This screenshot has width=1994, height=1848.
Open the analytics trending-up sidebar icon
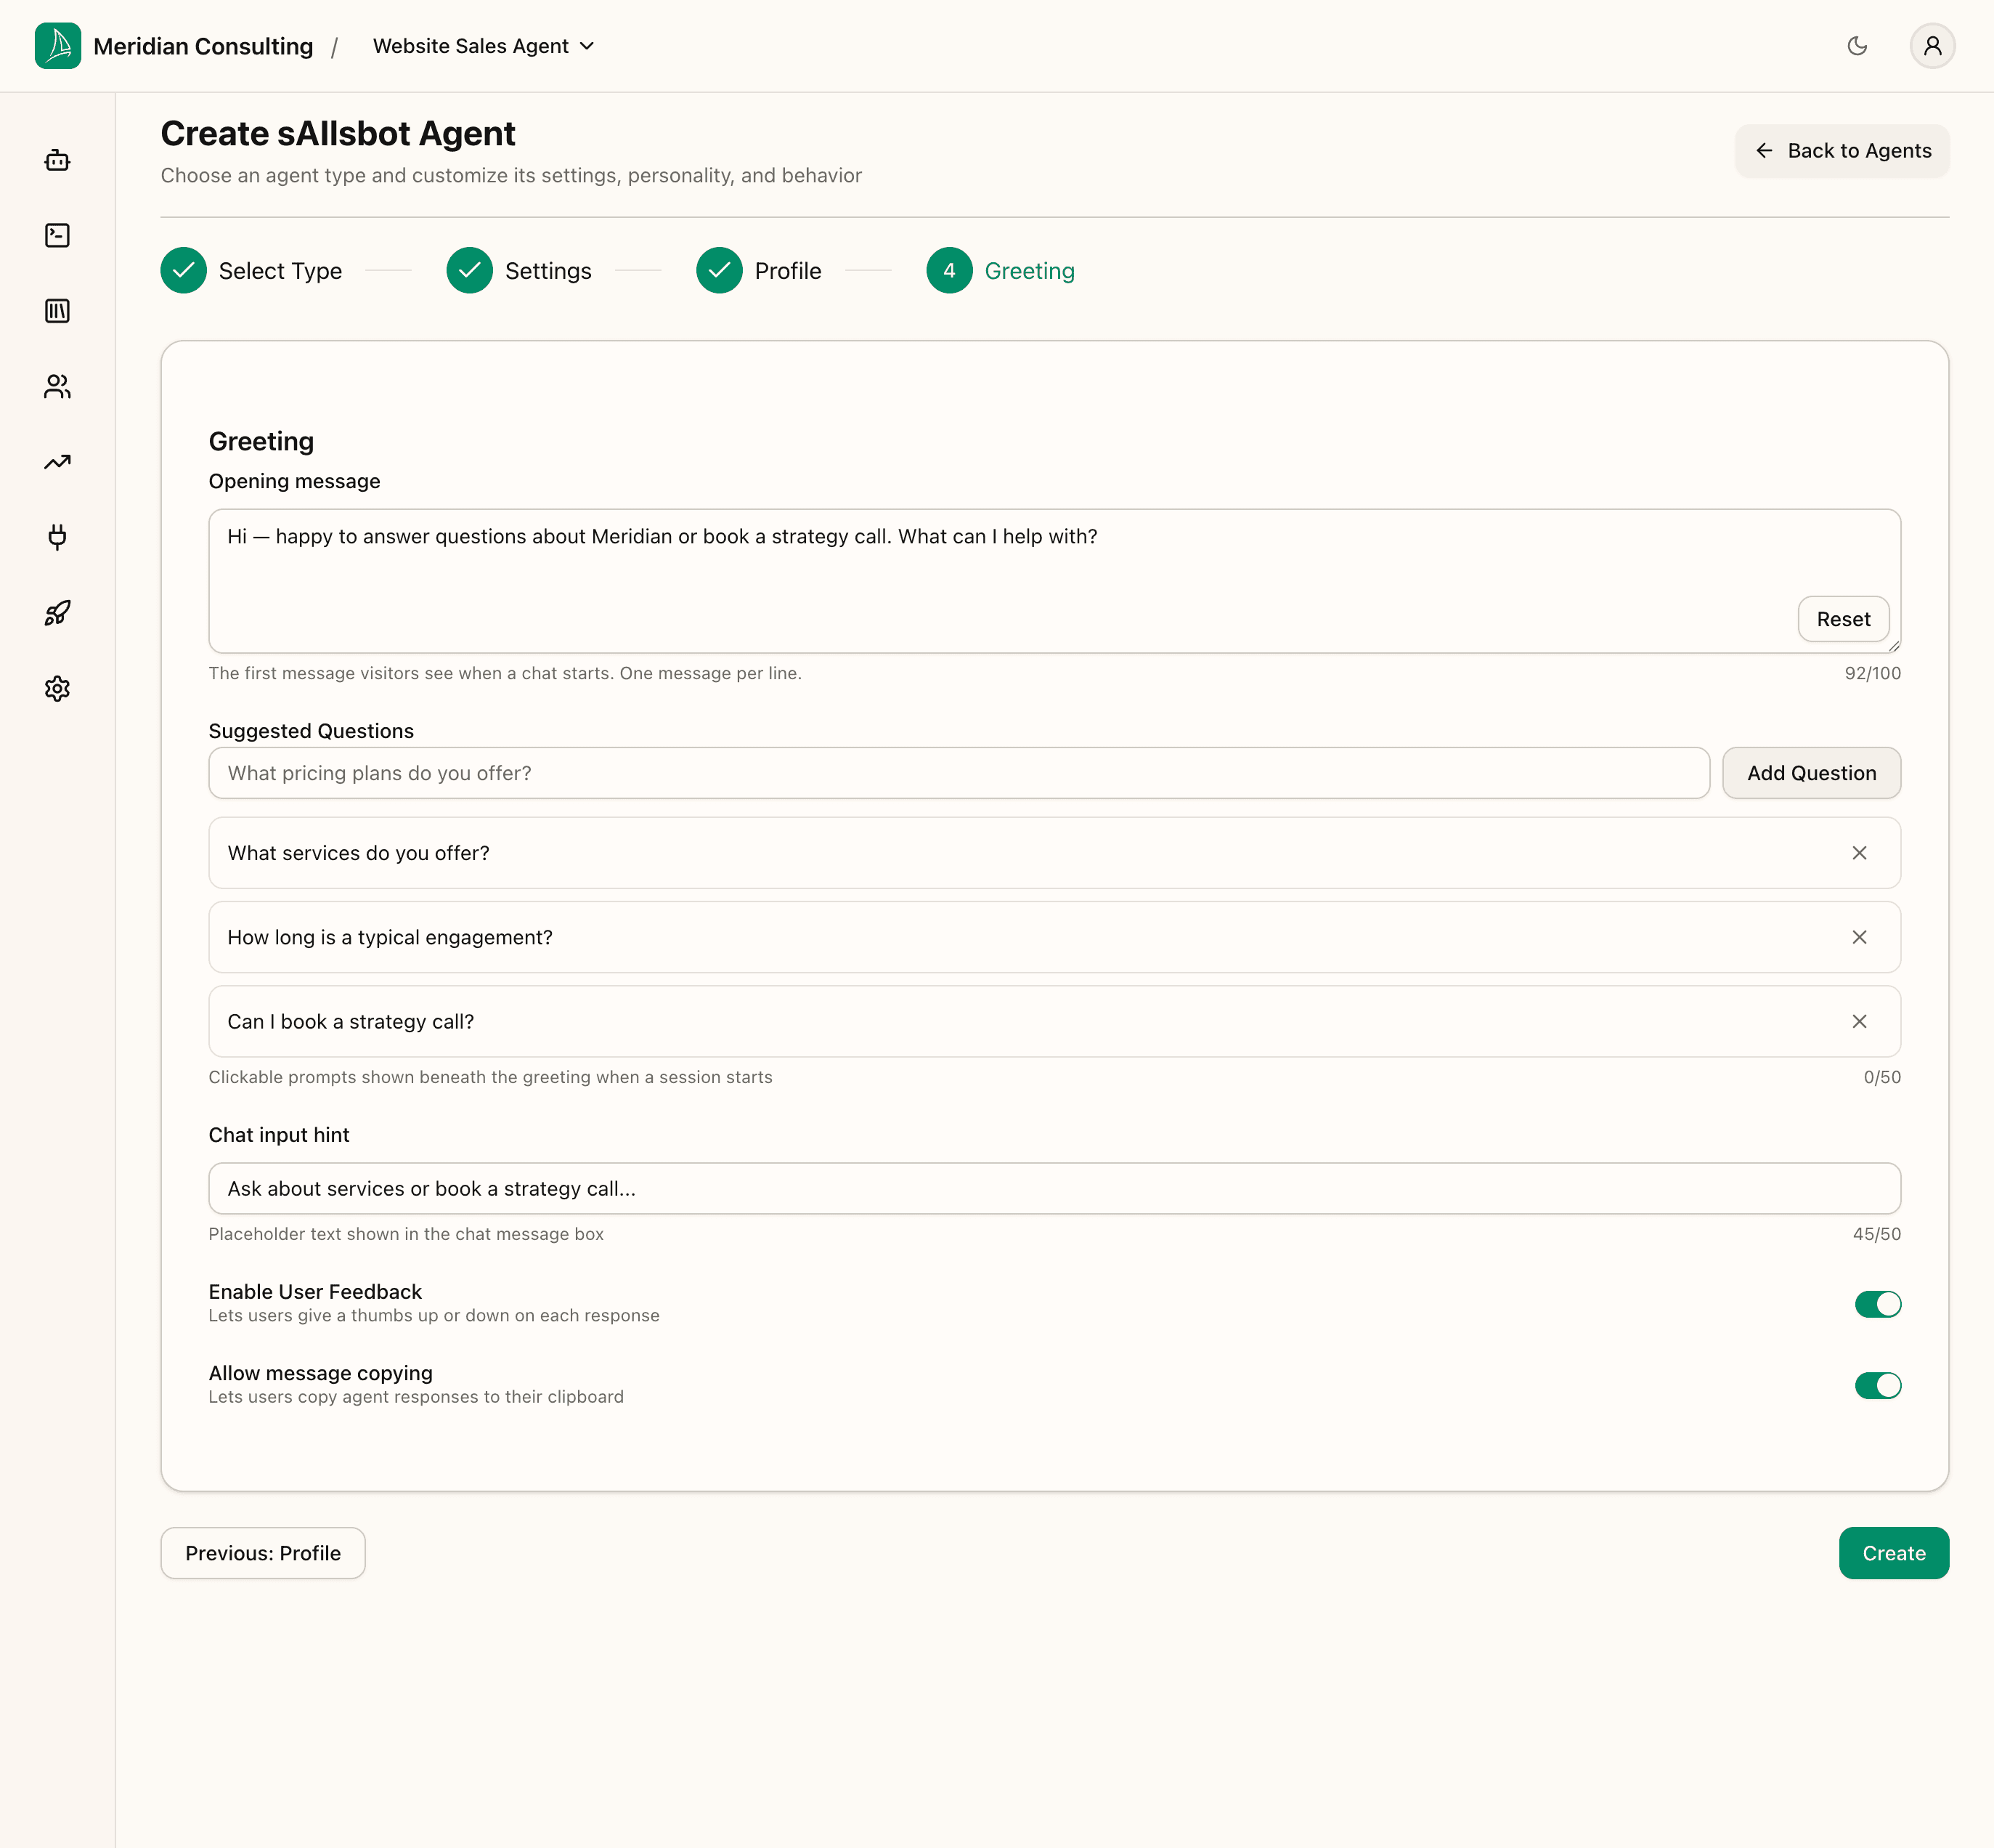(x=58, y=462)
